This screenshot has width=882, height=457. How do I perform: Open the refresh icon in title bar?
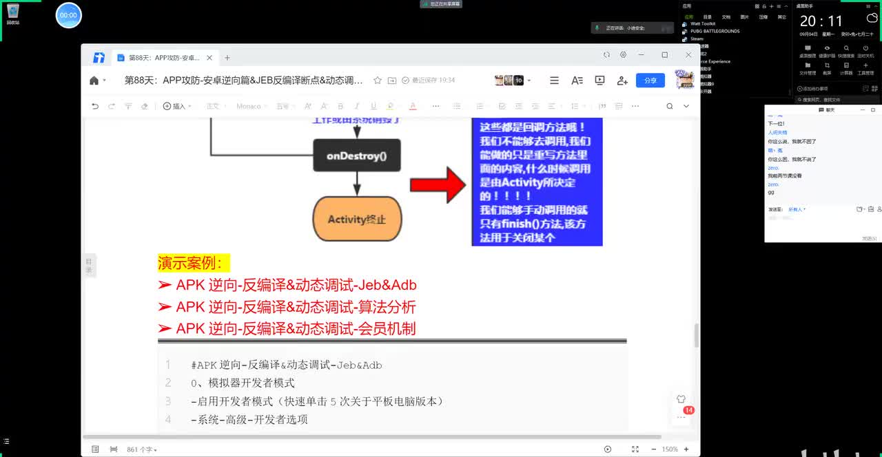pos(606,55)
